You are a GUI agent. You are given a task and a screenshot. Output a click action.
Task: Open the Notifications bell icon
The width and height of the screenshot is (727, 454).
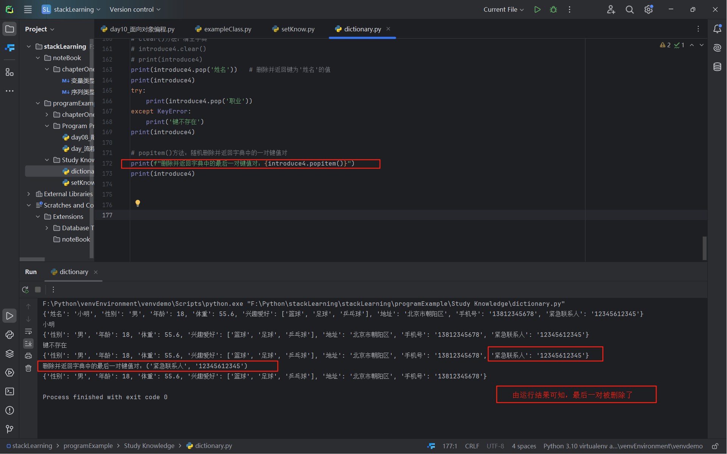pyautogui.click(x=717, y=29)
